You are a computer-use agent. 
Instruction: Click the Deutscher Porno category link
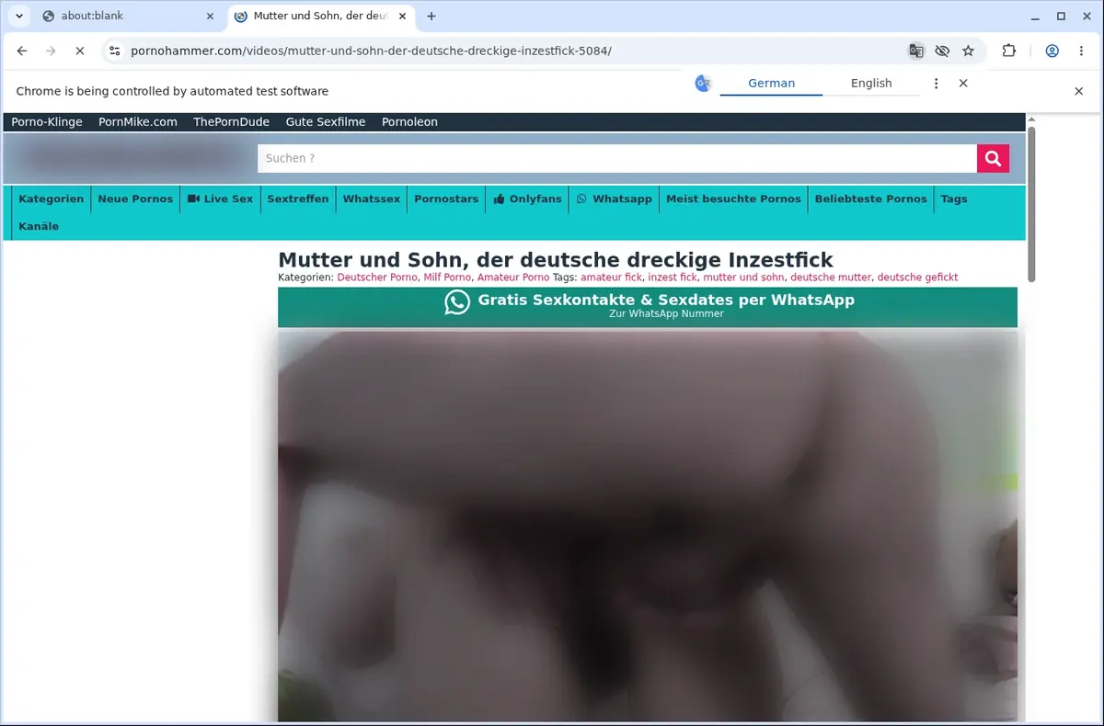click(x=377, y=278)
